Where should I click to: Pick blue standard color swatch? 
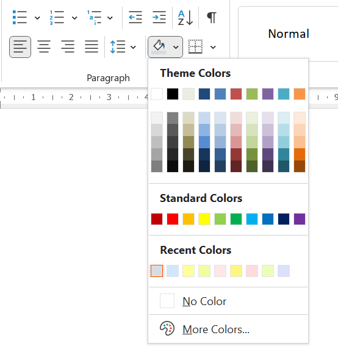coord(268,219)
